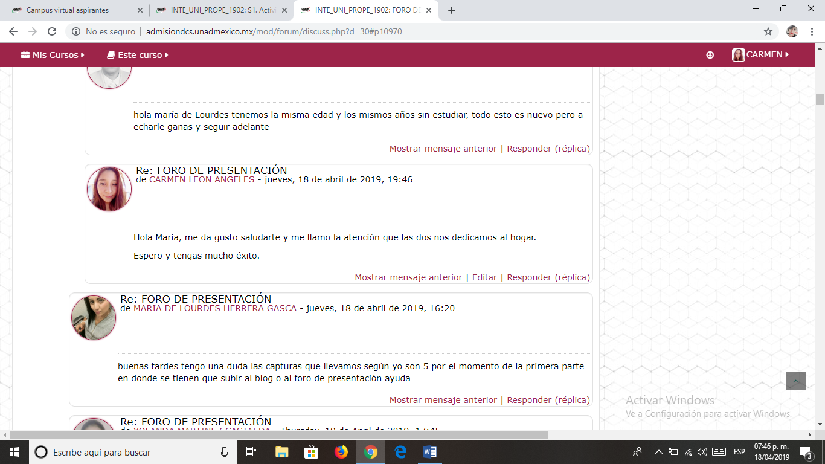The image size is (825, 464).
Task: Click the browser reload page icon
Action: coord(52,31)
